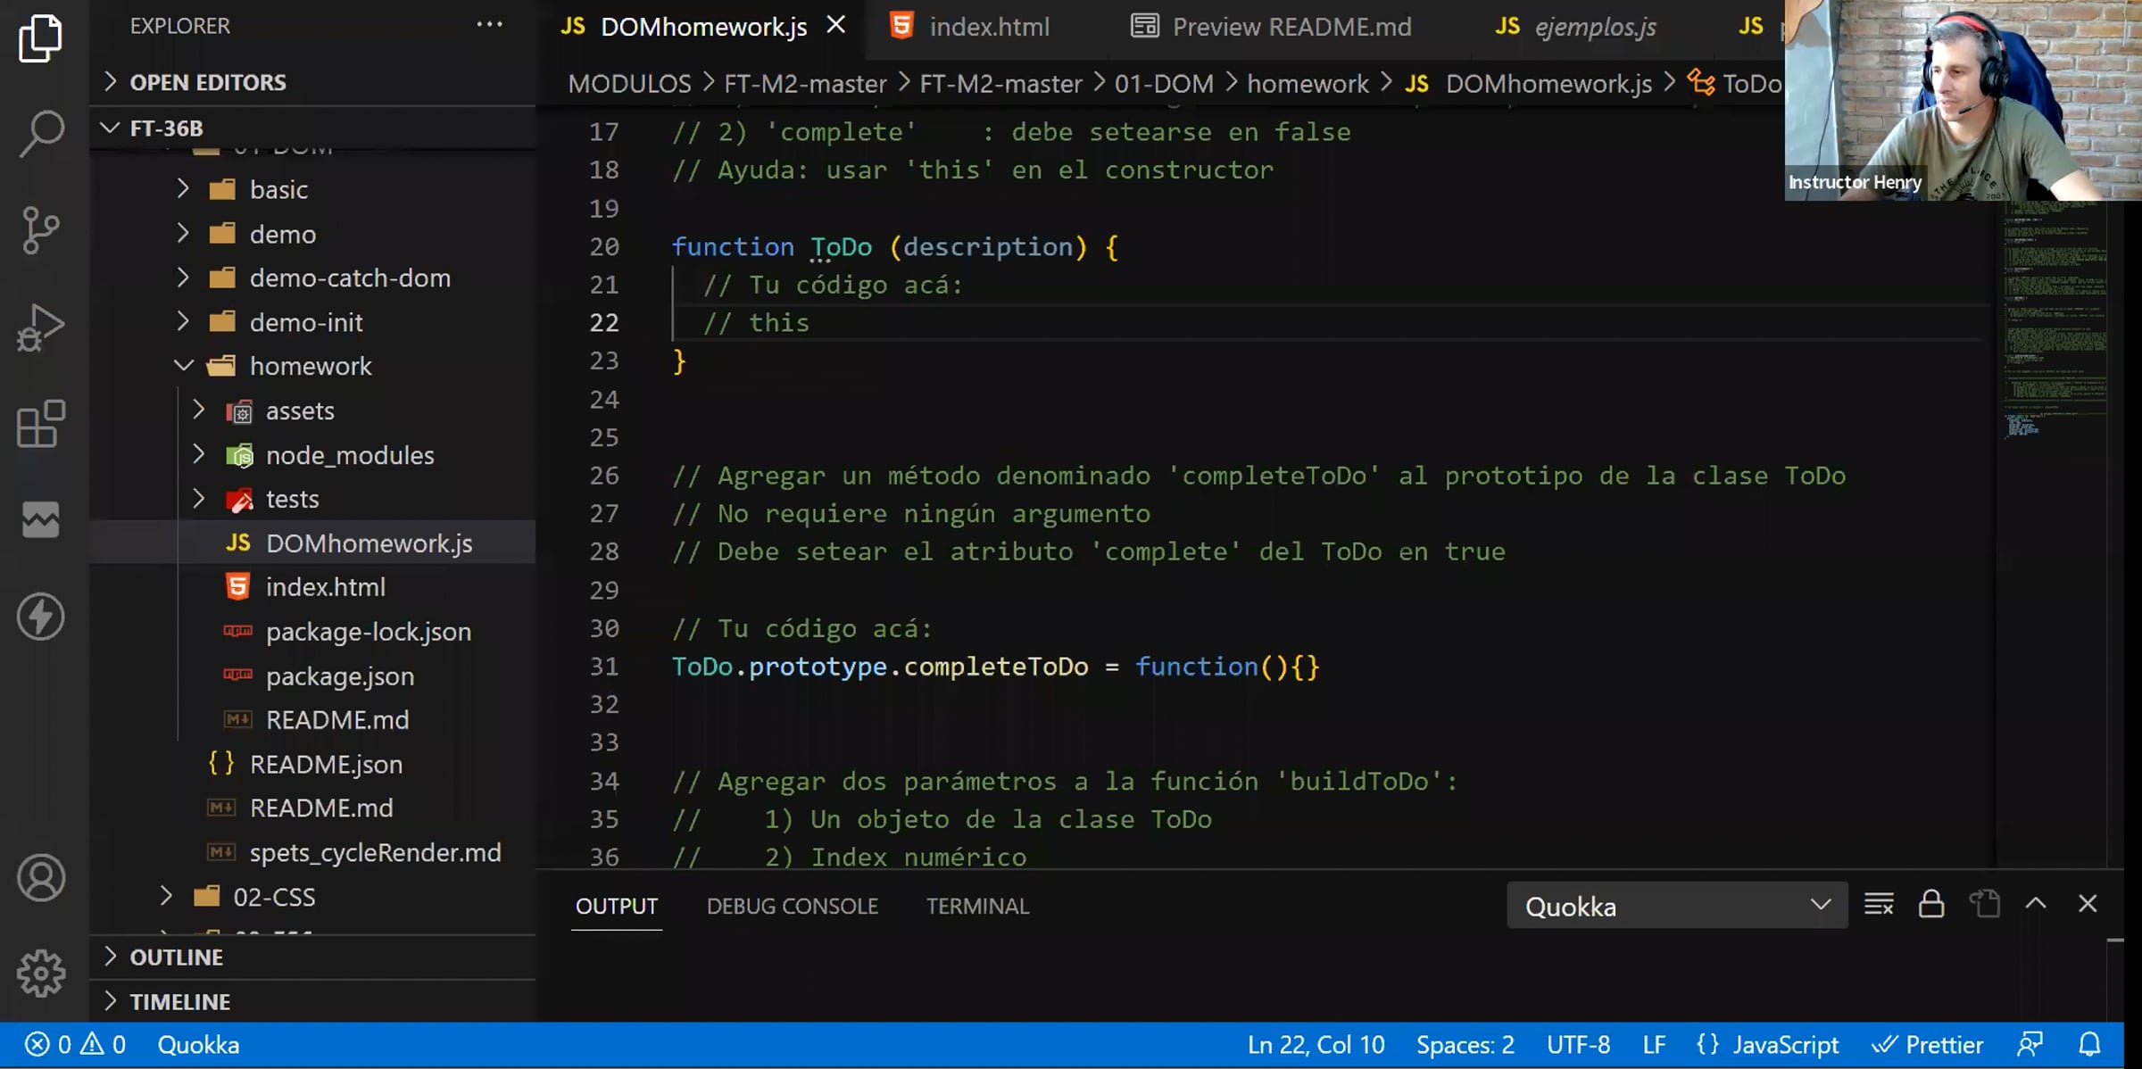
Task: Open the Accounts menu icon
Action: pyautogui.click(x=41, y=878)
